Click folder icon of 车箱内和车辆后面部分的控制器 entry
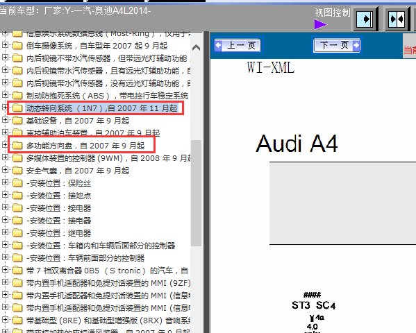 [x=17, y=246]
